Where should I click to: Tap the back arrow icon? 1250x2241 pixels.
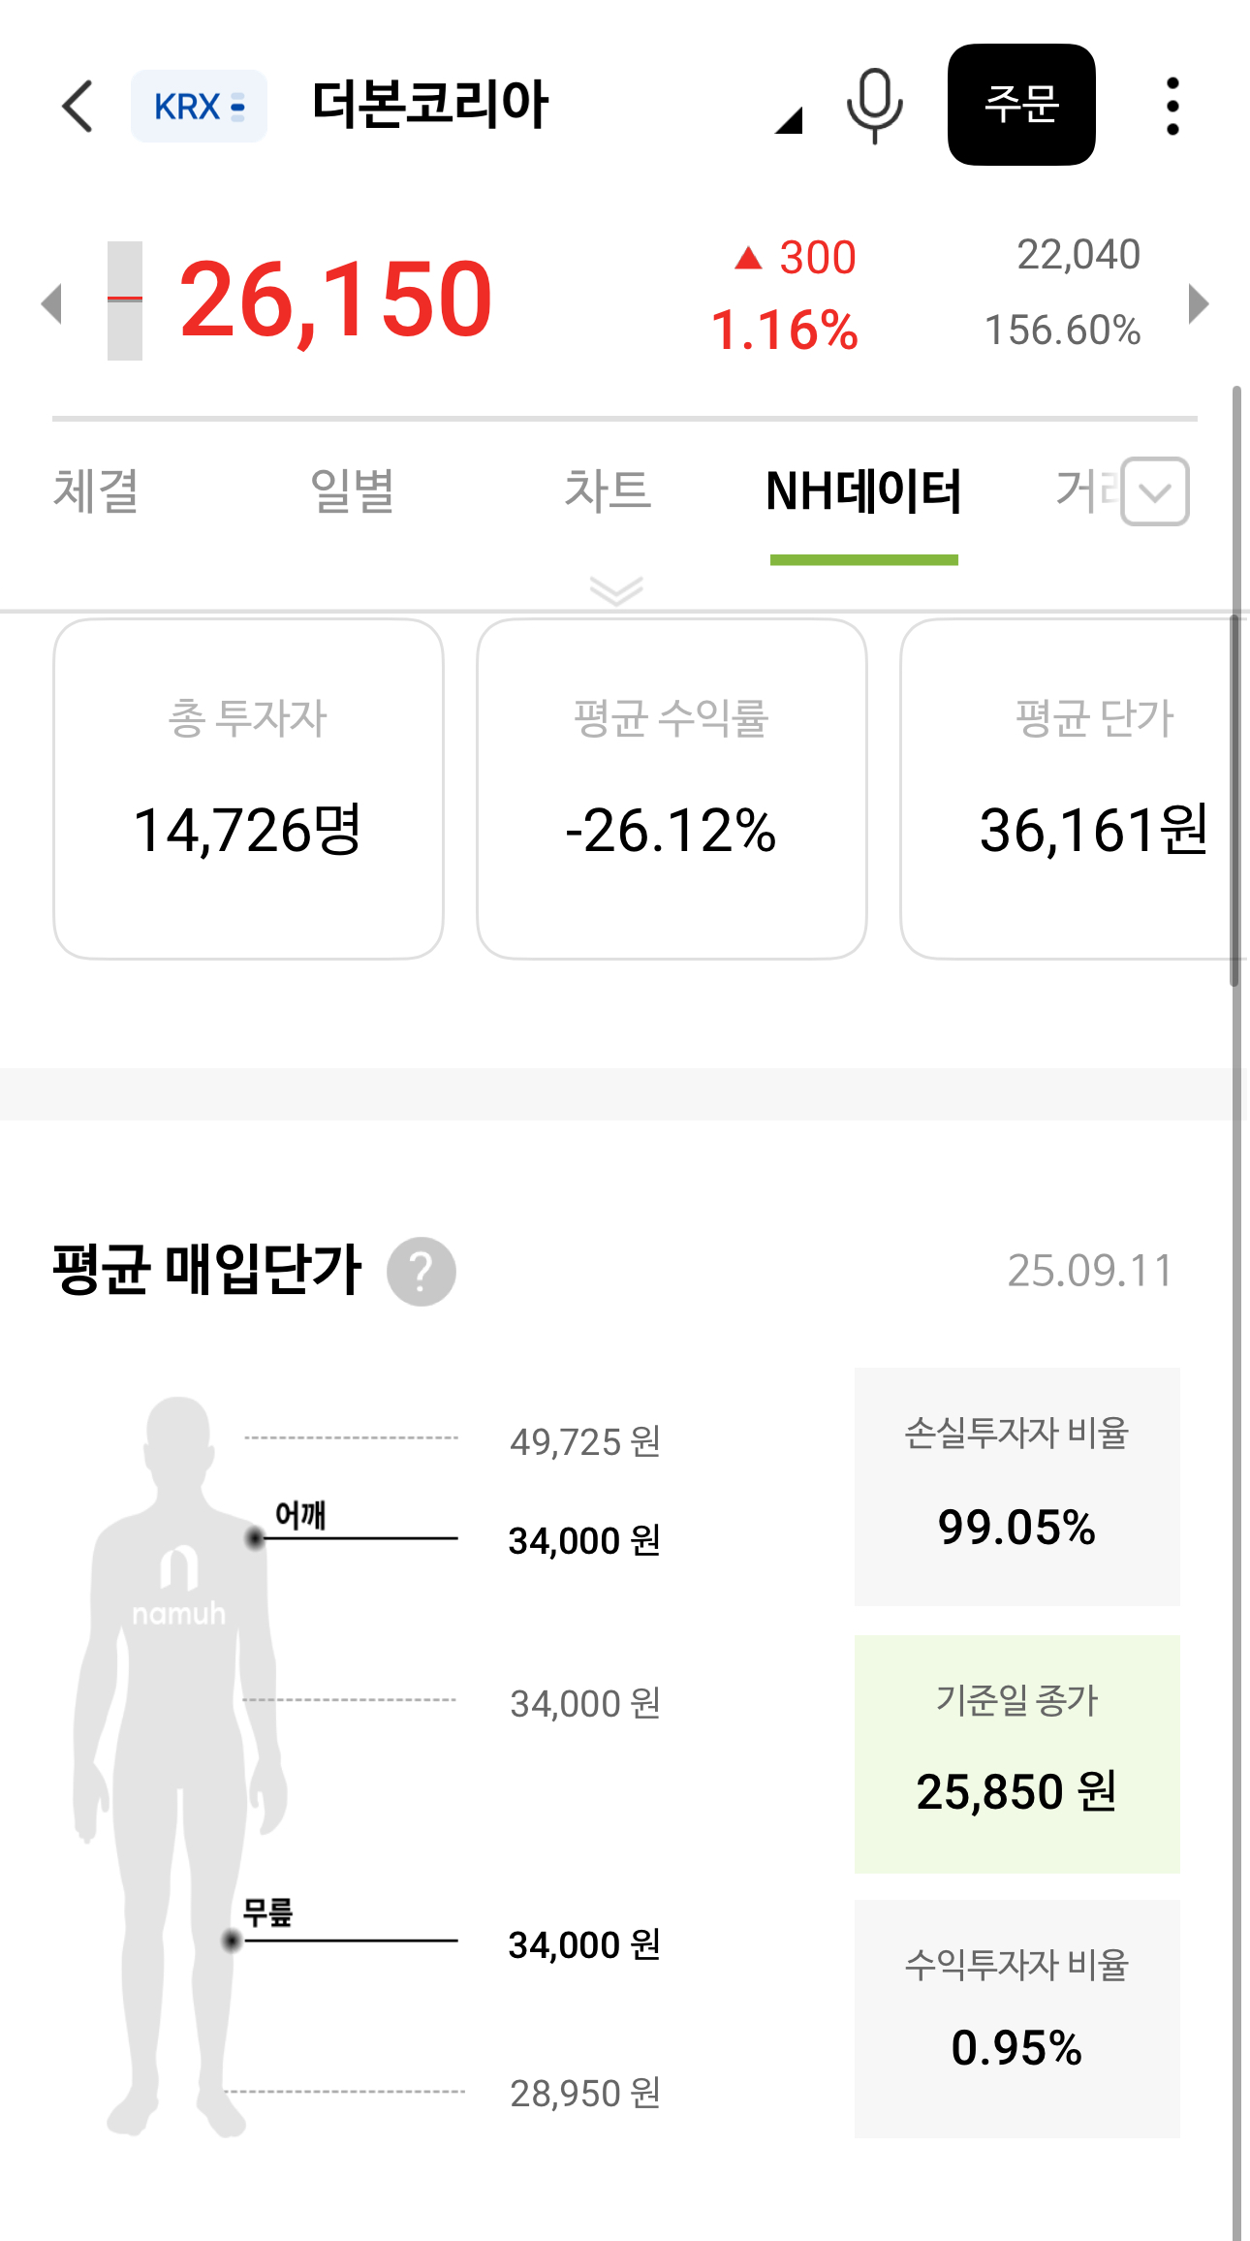[x=78, y=106]
